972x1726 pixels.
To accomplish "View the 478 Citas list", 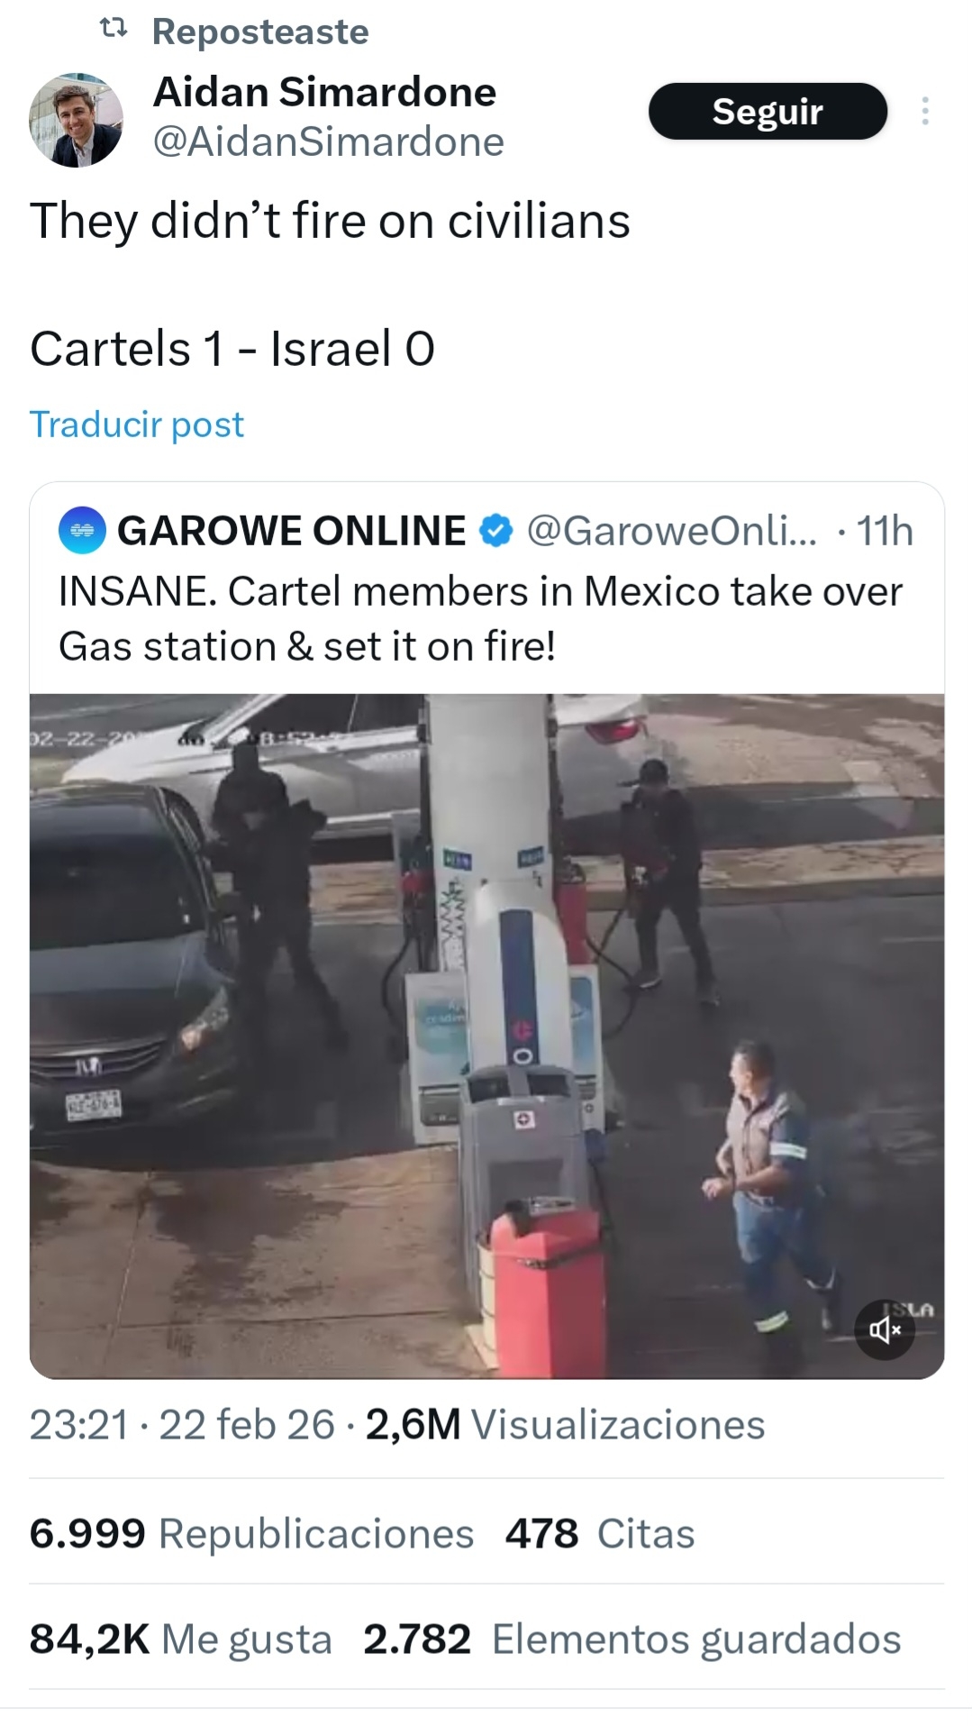I will coord(600,1533).
